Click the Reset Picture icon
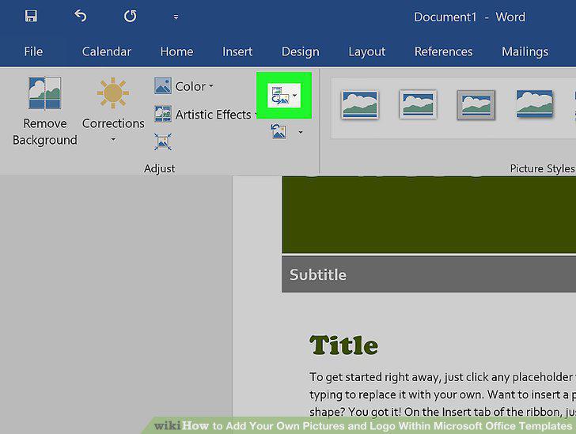 pos(279,131)
